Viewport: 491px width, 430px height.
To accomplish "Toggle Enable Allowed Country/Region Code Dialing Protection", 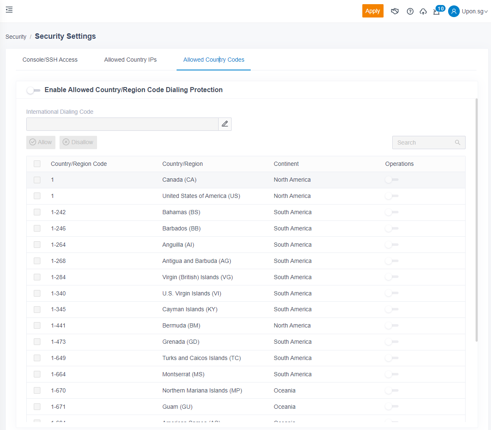I will coord(33,90).
